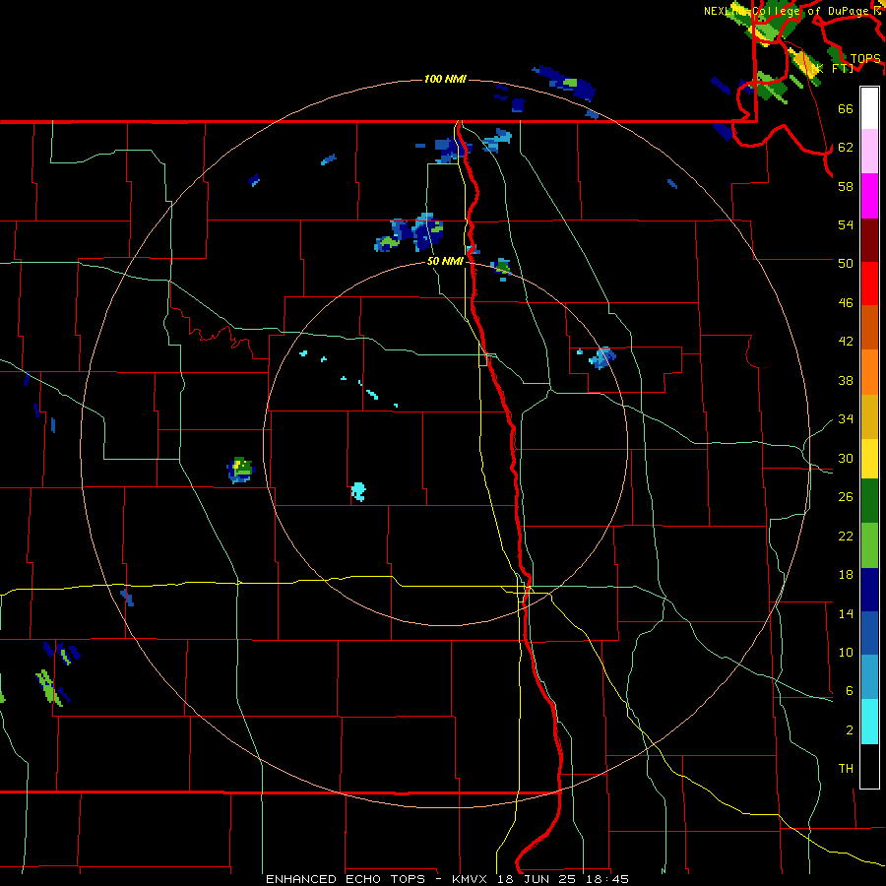Click the legend value "42"

coord(846,342)
